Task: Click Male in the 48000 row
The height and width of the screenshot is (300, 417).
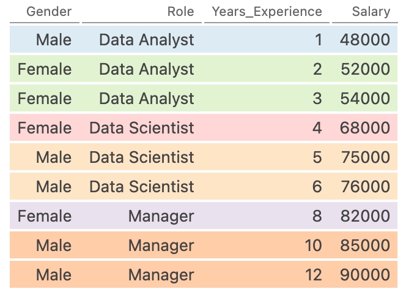Action: click(54, 40)
